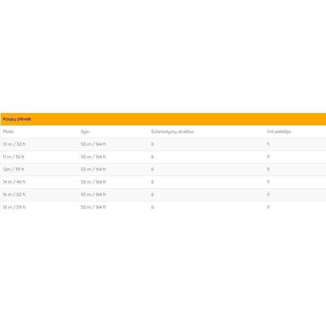Select the "12m / 39 ft" width cell
326x326 pixels.
click(x=14, y=169)
